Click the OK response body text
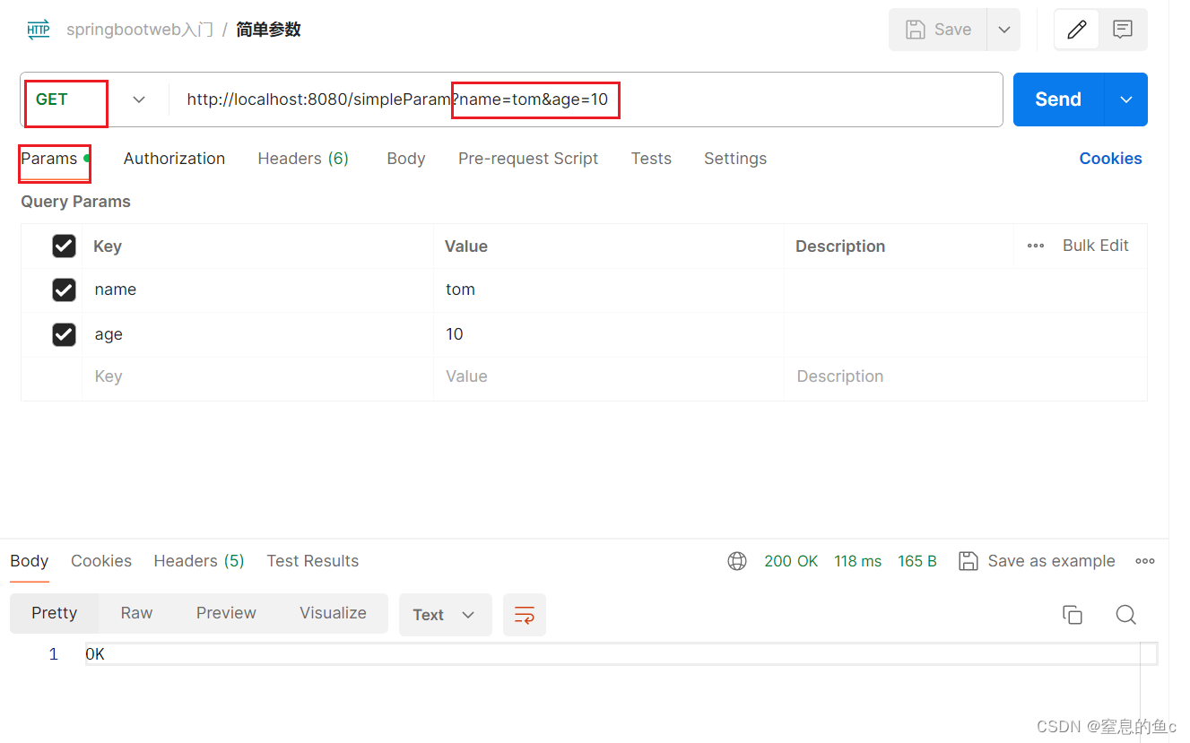 [95, 655]
